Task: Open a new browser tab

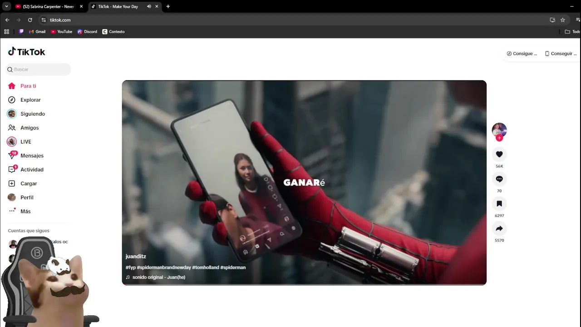Action: click(x=168, y=6)
